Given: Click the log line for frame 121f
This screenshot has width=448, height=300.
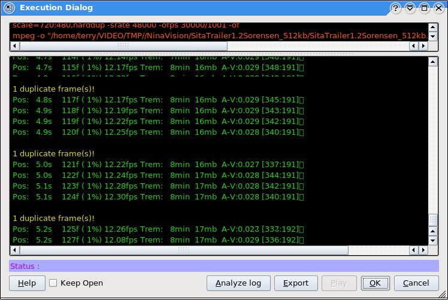Looking at the screenshot, I should pos(158,165).
